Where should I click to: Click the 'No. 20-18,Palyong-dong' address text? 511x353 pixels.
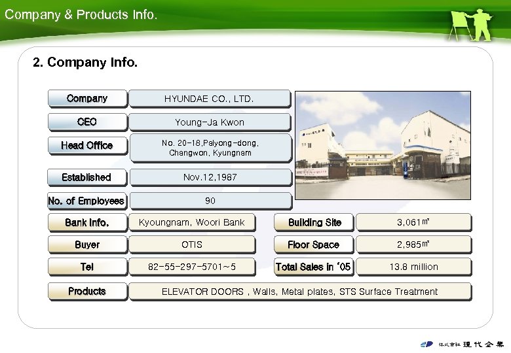click(210, 143)
